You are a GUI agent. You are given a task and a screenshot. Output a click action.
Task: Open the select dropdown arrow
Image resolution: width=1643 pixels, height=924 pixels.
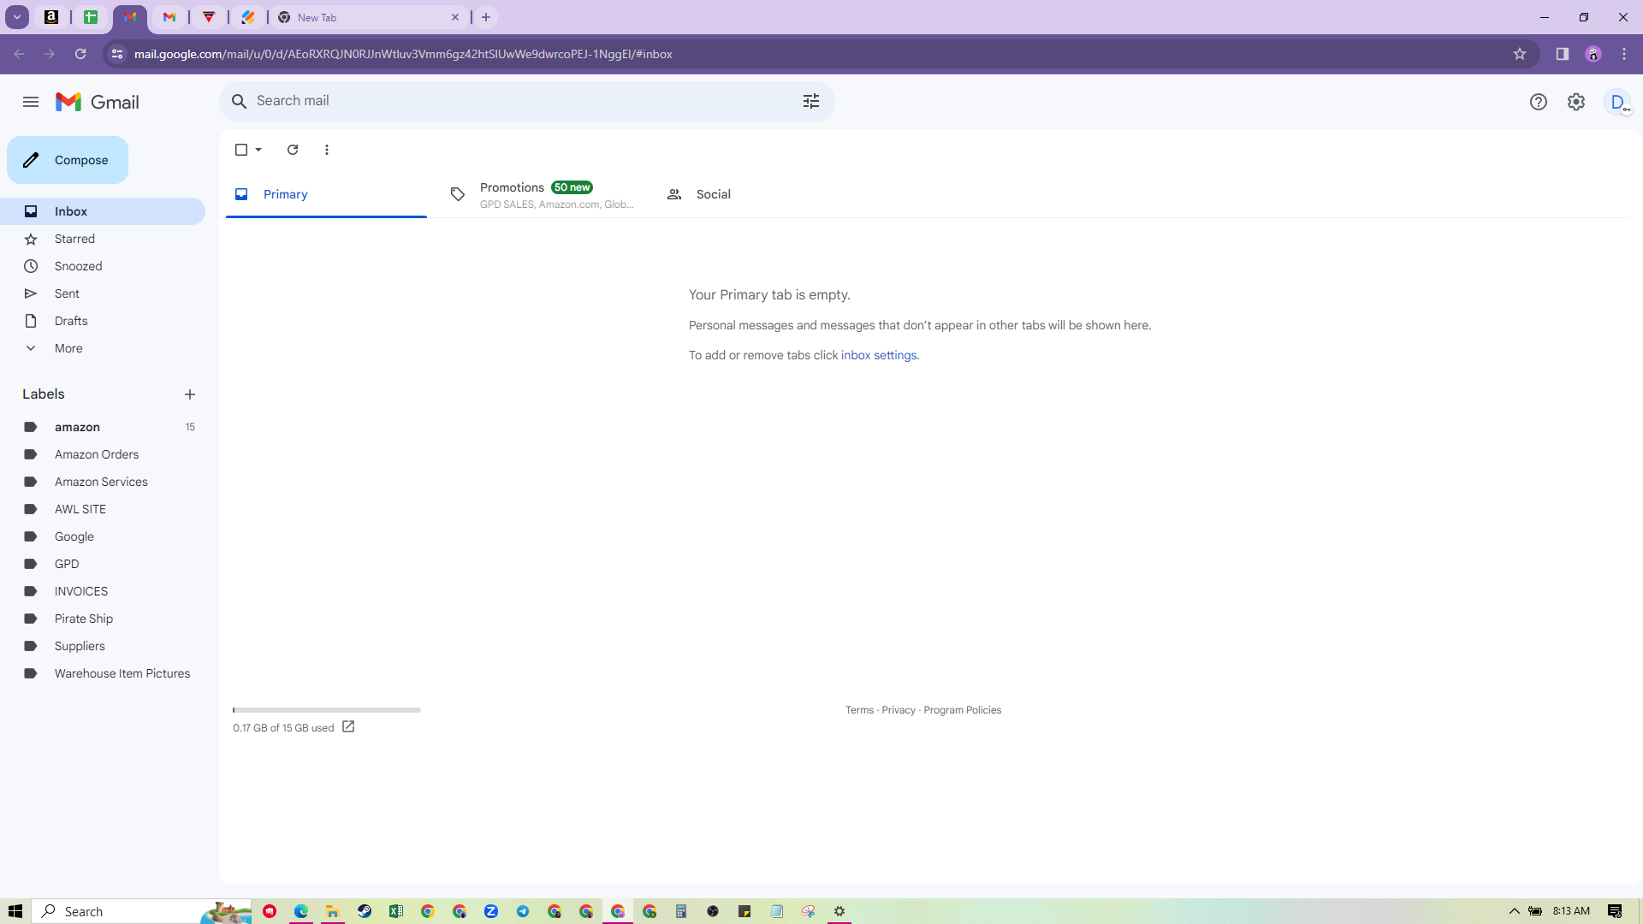click(x=258, y=150)
